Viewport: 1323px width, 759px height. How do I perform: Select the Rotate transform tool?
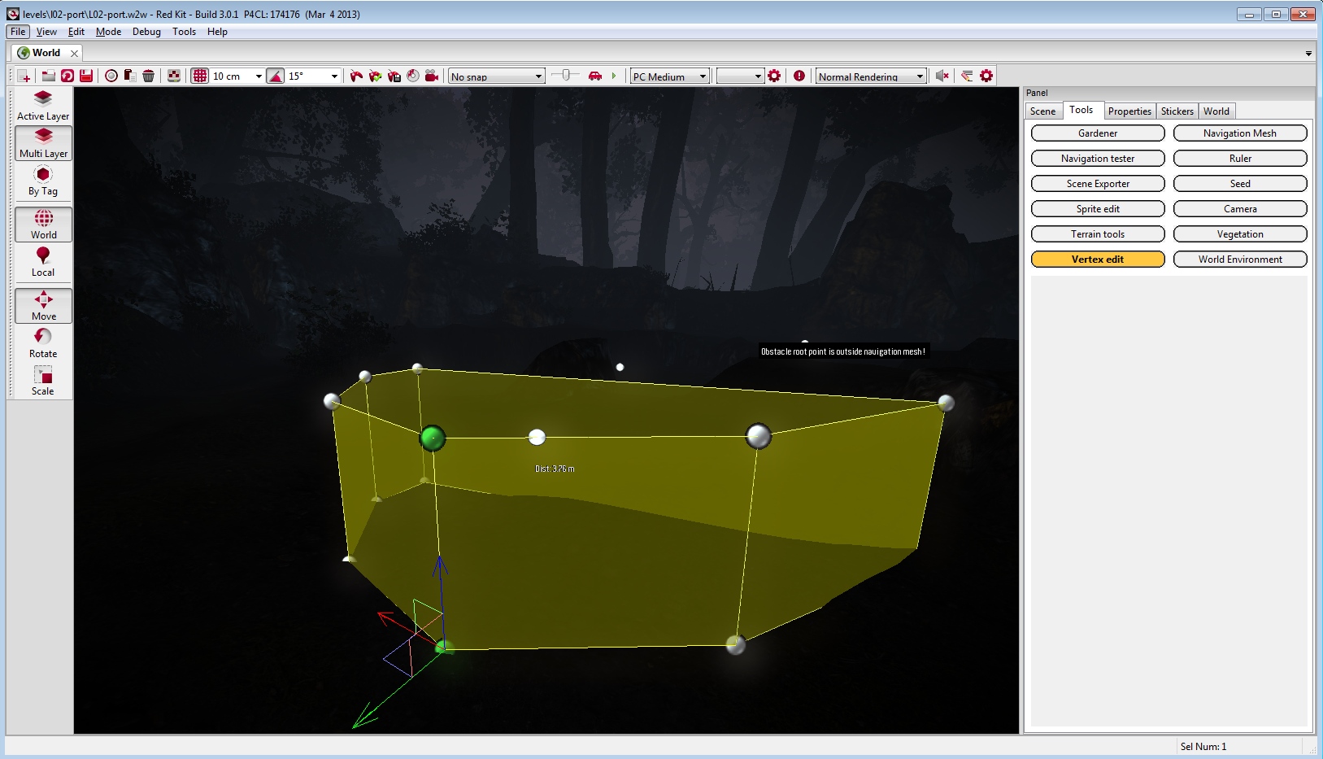coord(43,343)
